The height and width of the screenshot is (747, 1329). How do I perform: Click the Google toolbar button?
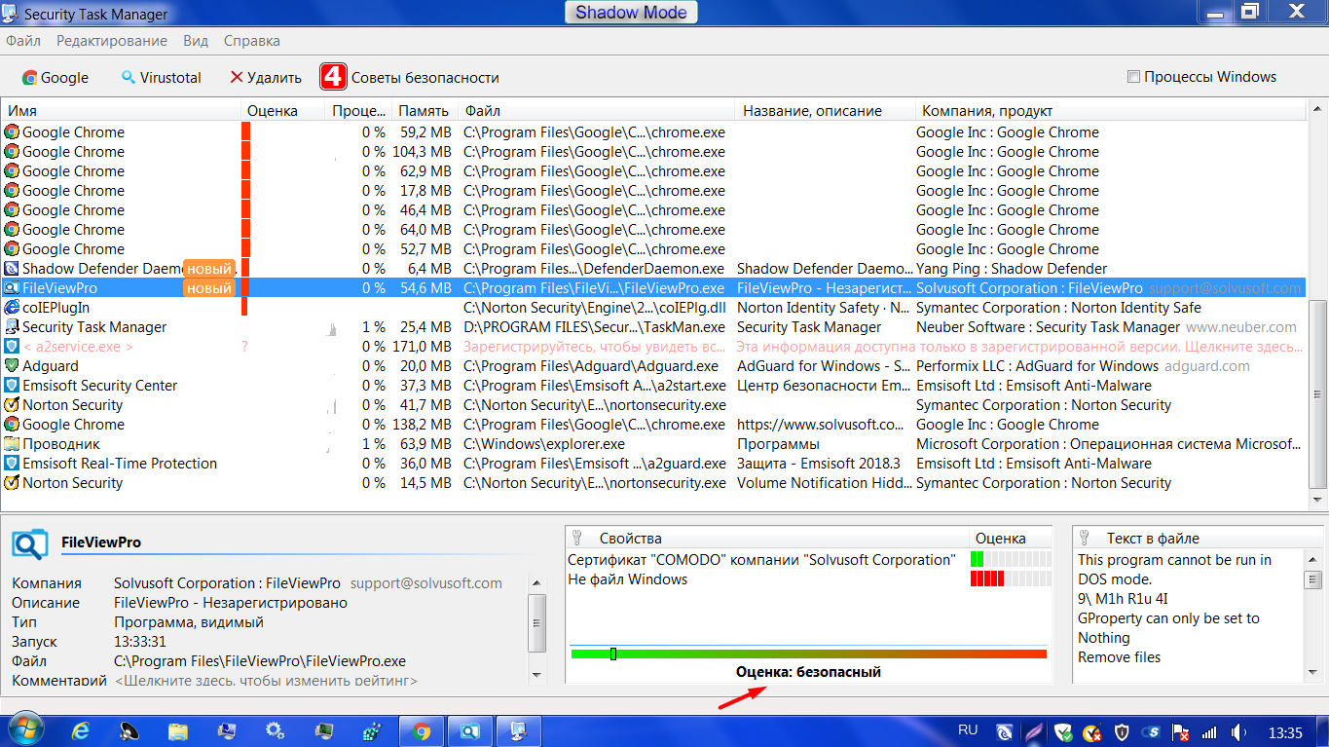pos(55,78)
